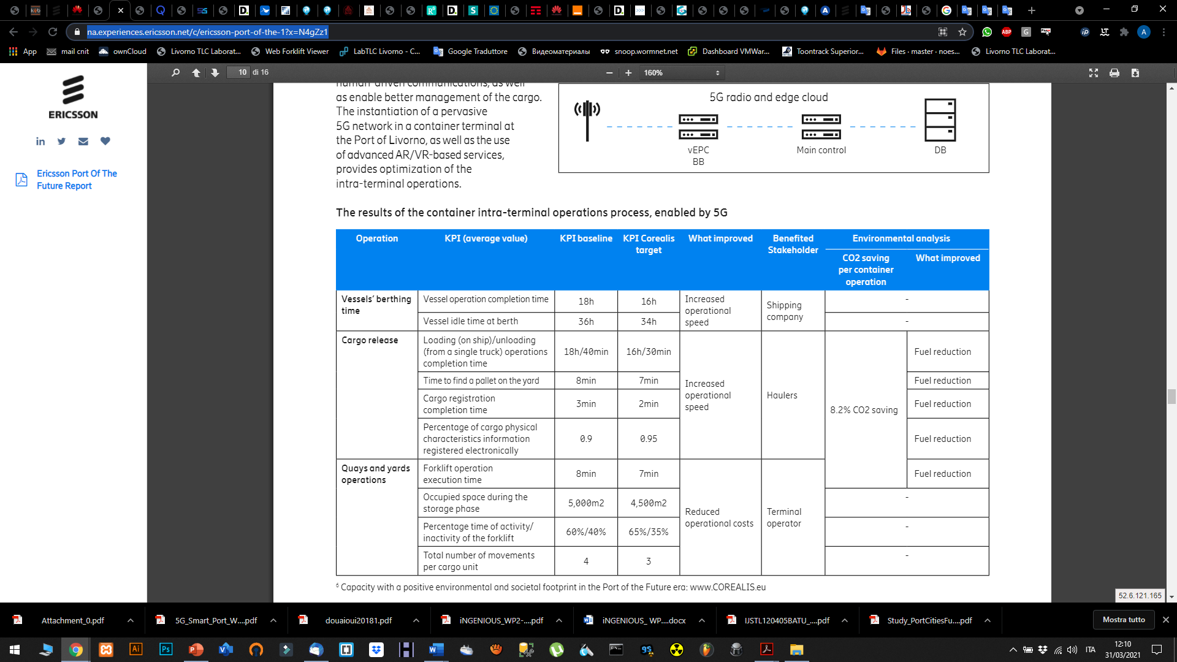Open Microsoft Word from the taskbar
Screen dimensions: 1177x662
coord(436,650)
